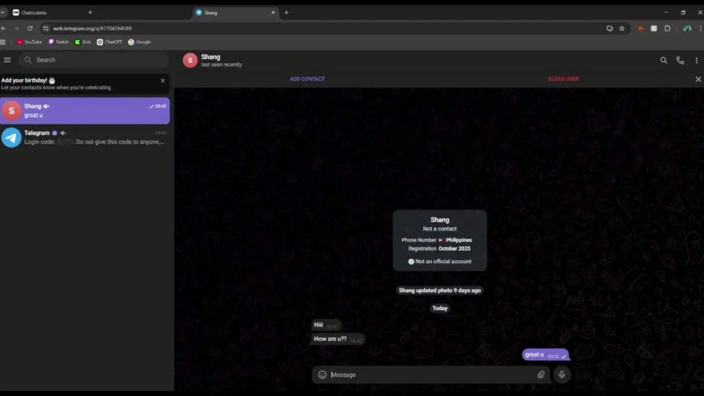The height and width of the screenshot is (396, 704).
Task: Click the Message input field
Action: [x=432, y=375]
